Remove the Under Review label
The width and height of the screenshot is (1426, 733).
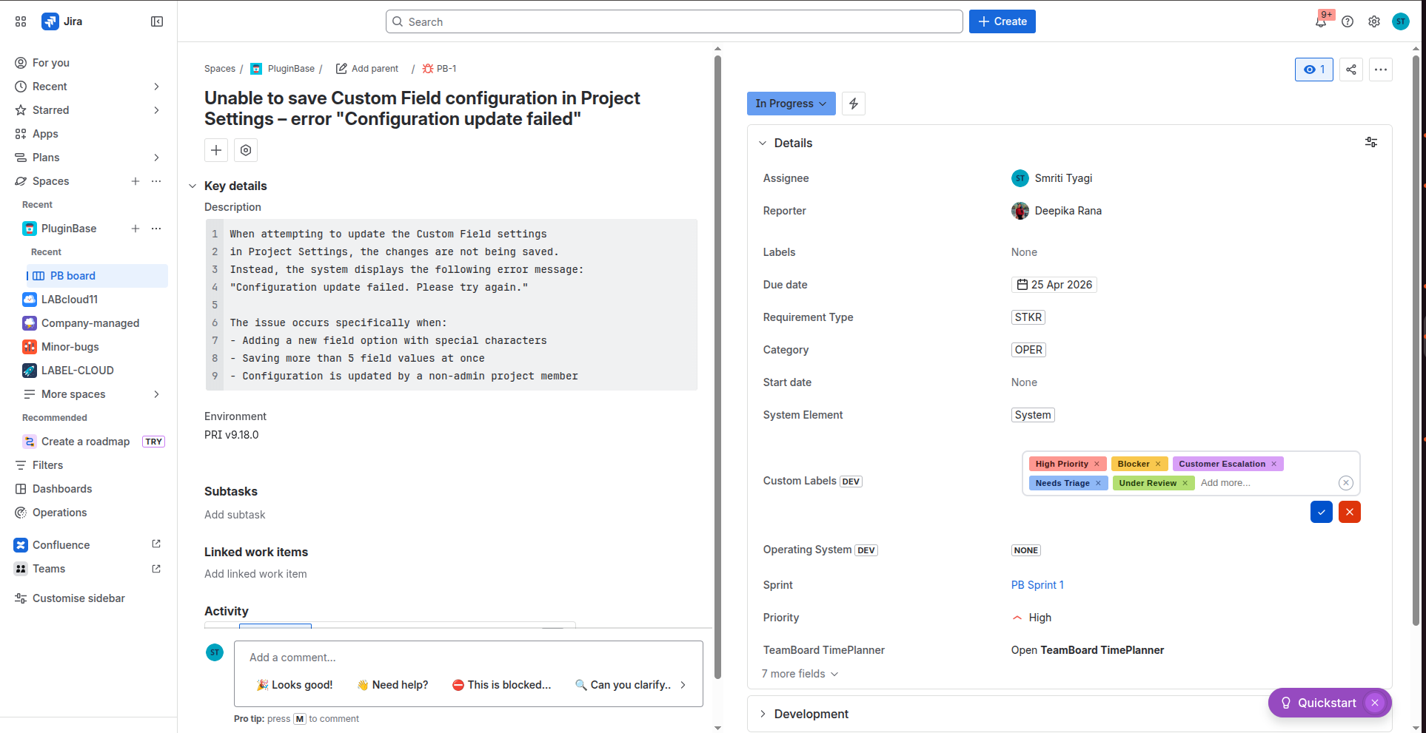1185,483
